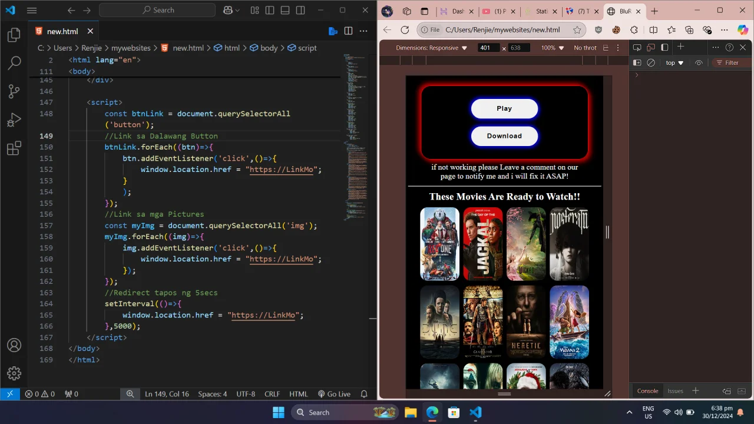Click the Edge address bar URL

502,30
